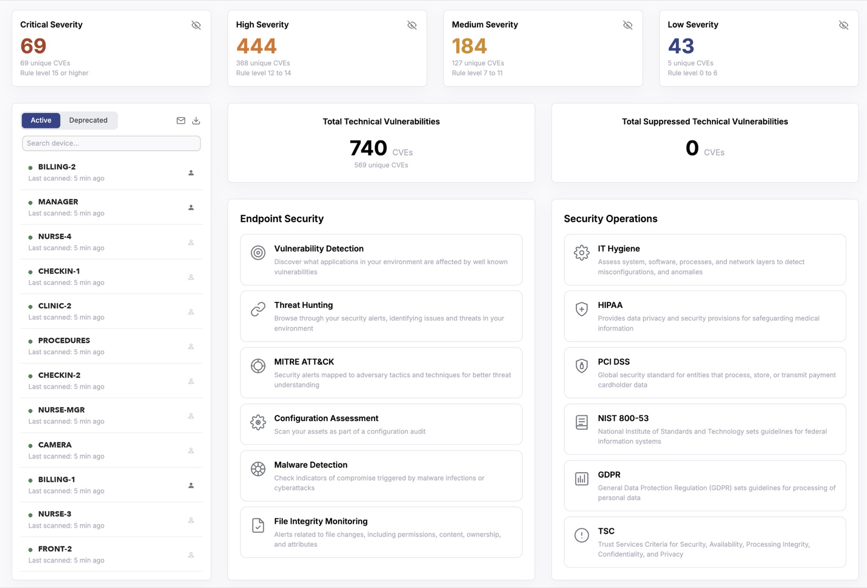Select the PROCEDURES device
This screenshot has height=588, width=867.
pos(111,346)
